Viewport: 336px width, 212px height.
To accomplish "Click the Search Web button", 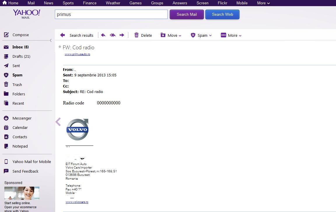I will tap(223, 14).
